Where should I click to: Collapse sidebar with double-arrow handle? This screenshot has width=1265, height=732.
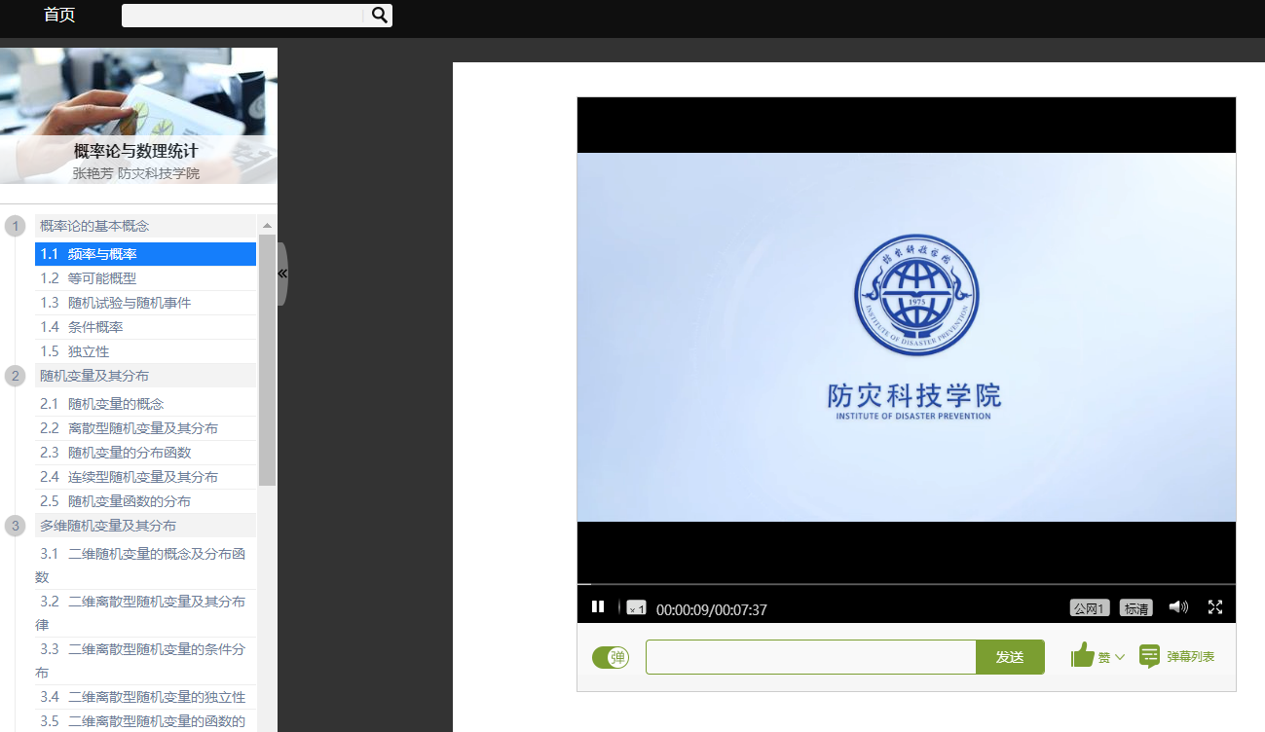click(282, 274)
